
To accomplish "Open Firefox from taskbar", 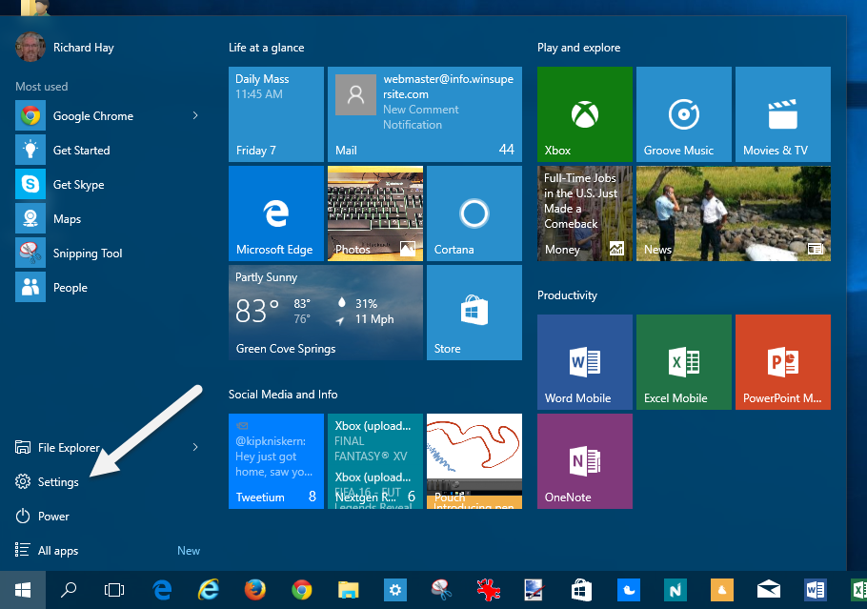I will pos(255,590).
